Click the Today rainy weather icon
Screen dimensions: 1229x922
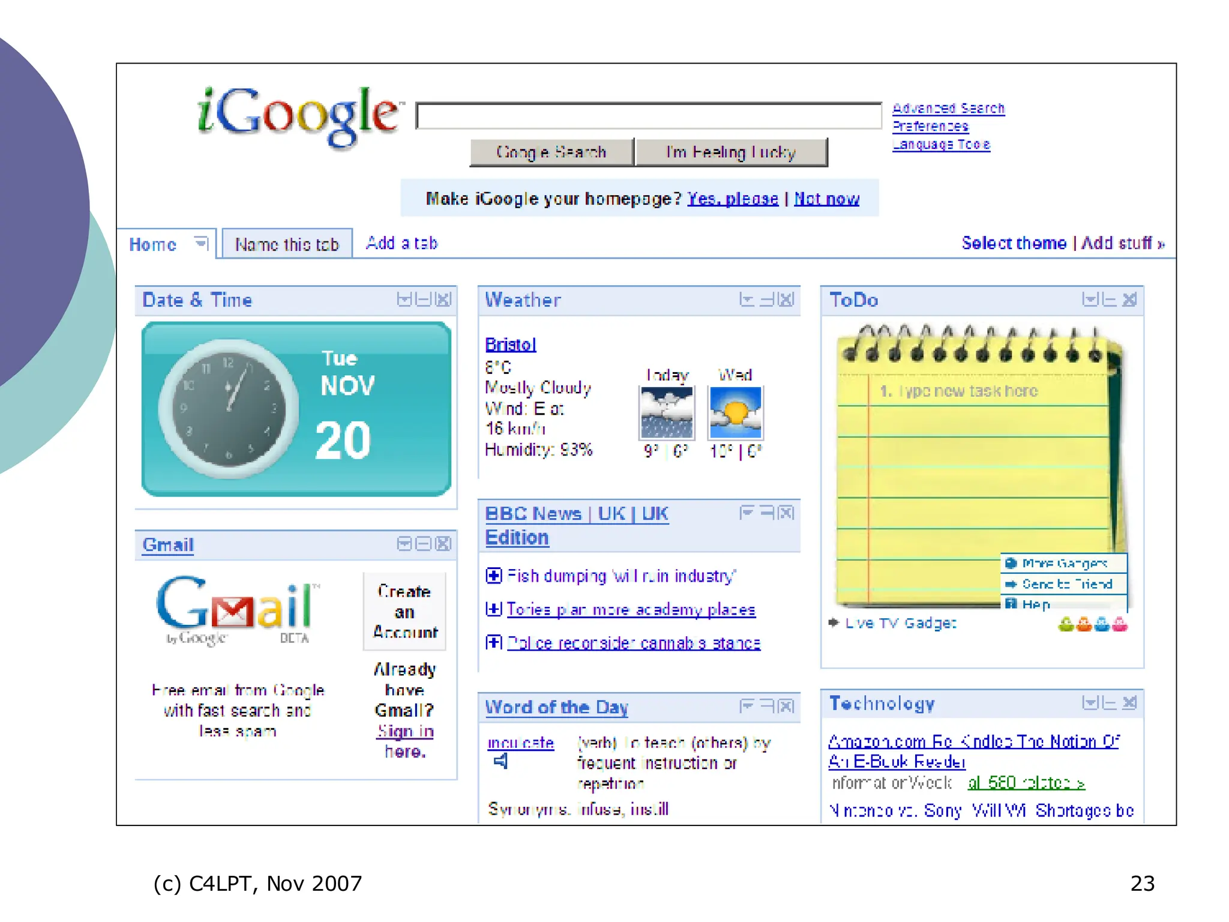coord(666,412)
